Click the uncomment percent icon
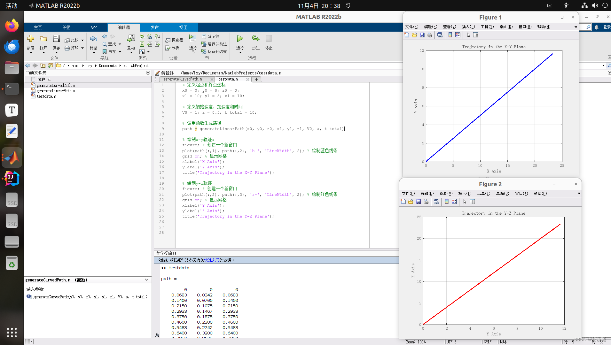 [150, 37]
